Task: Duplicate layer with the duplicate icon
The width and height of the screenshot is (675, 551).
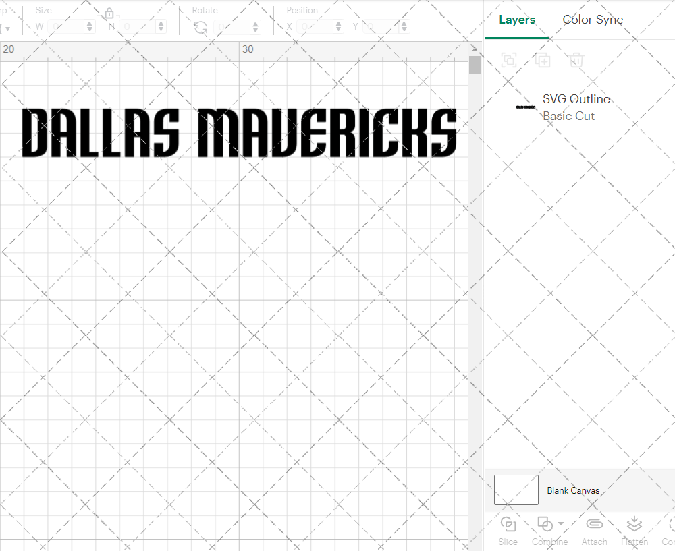Action: coord(542,60)
